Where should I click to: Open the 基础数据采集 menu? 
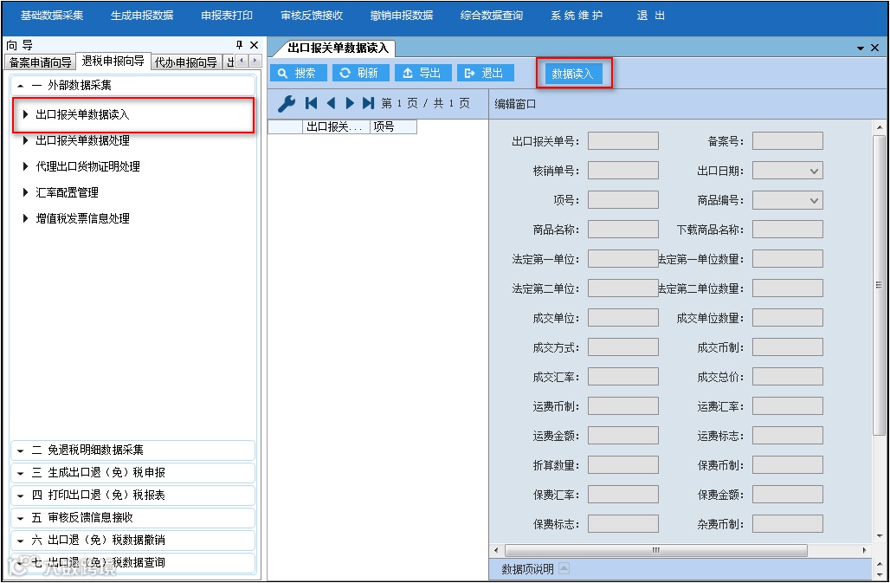[x=52, y=16]
